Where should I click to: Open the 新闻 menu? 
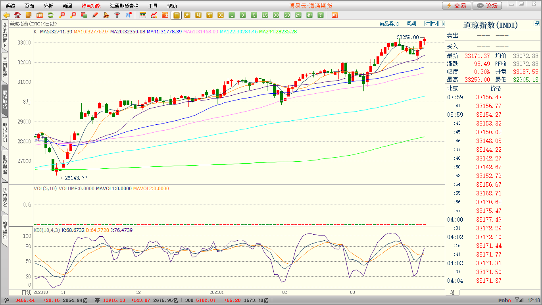point(67,6)
